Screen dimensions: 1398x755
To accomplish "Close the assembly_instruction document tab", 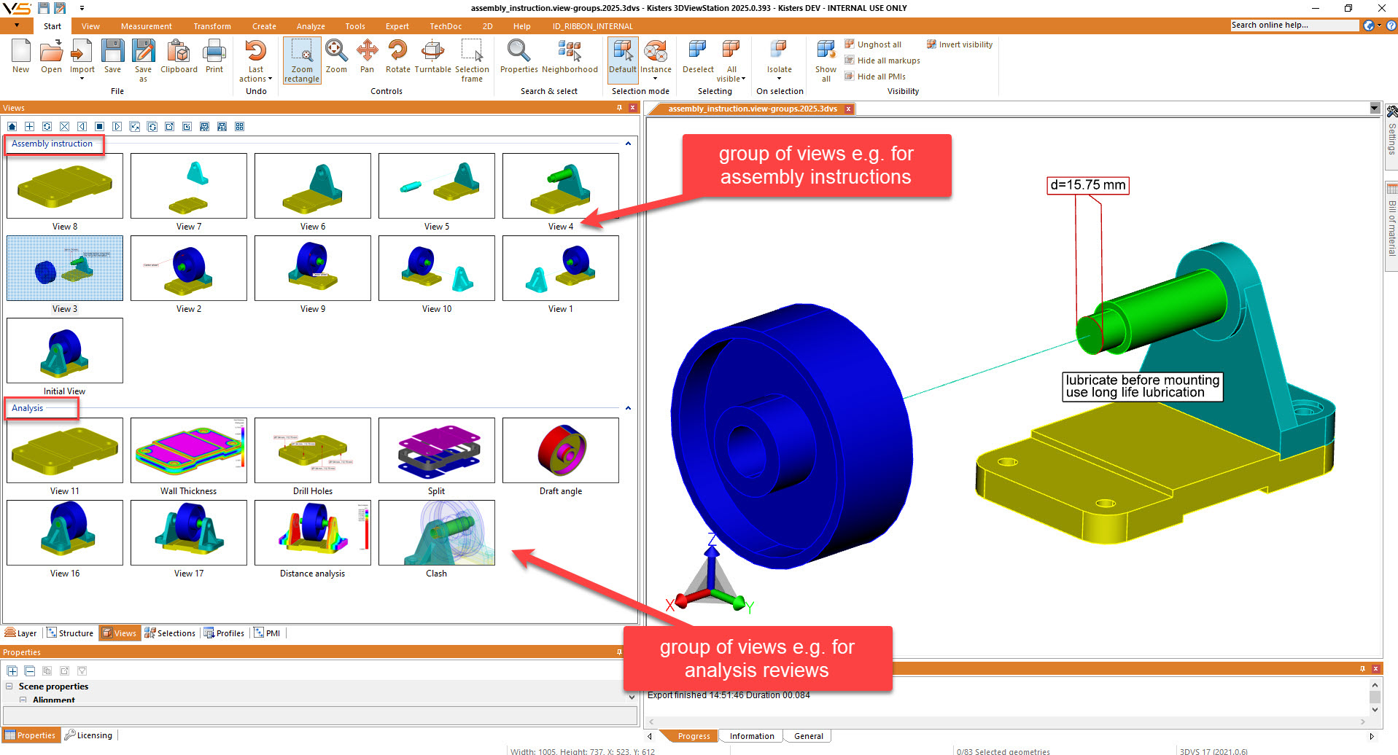I will 848,109.
